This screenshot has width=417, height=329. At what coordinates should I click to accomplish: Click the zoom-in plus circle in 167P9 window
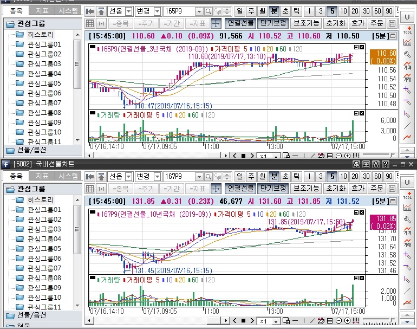coord(347,321)
